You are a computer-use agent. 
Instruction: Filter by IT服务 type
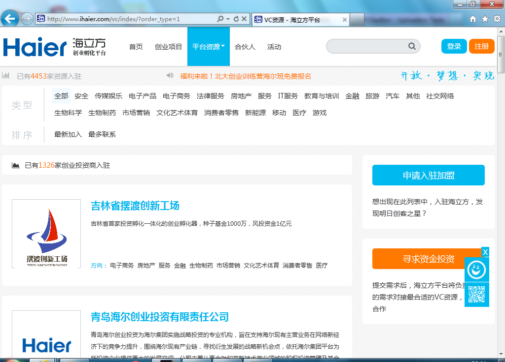point(288,96)
